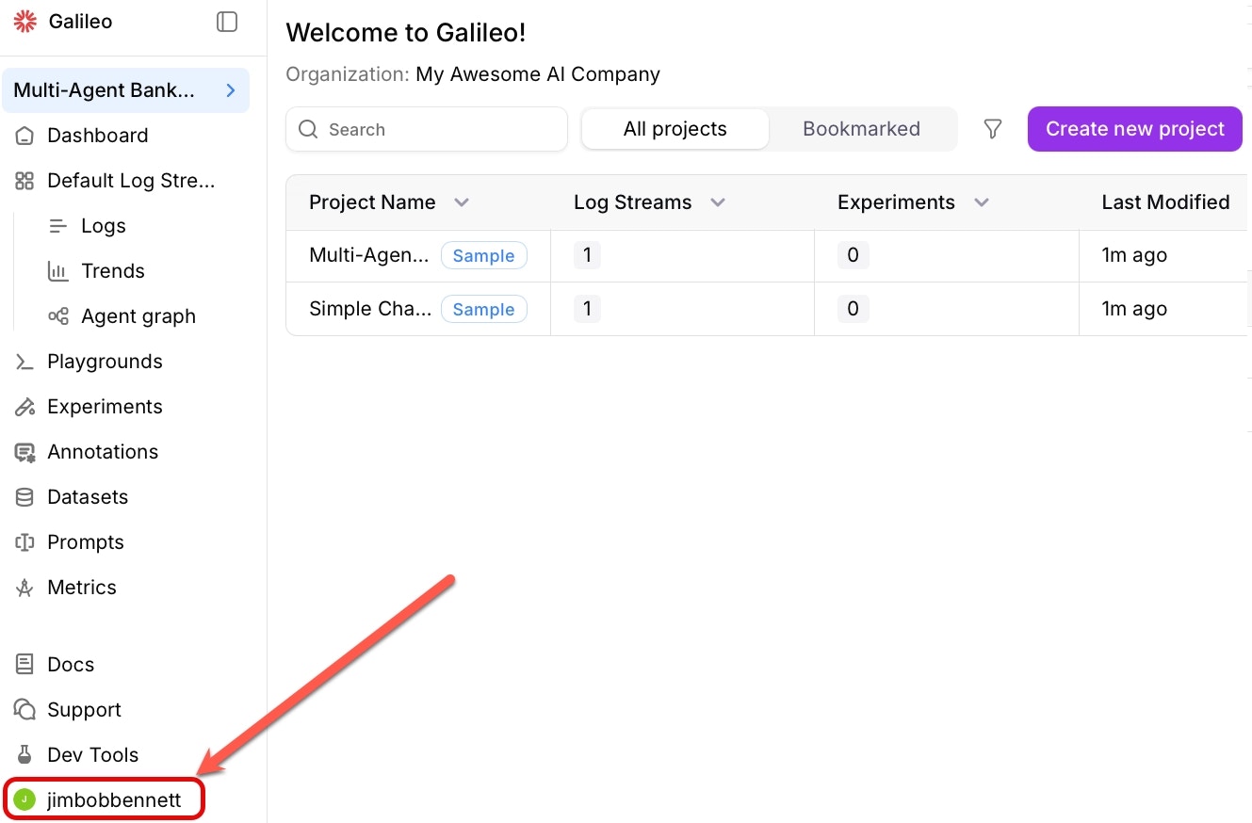
Task: Open the Annotations page
Action: (x=103, y=452)
